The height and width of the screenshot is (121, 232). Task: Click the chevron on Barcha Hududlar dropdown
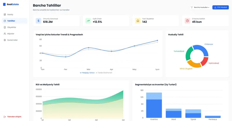click(209, 8)
